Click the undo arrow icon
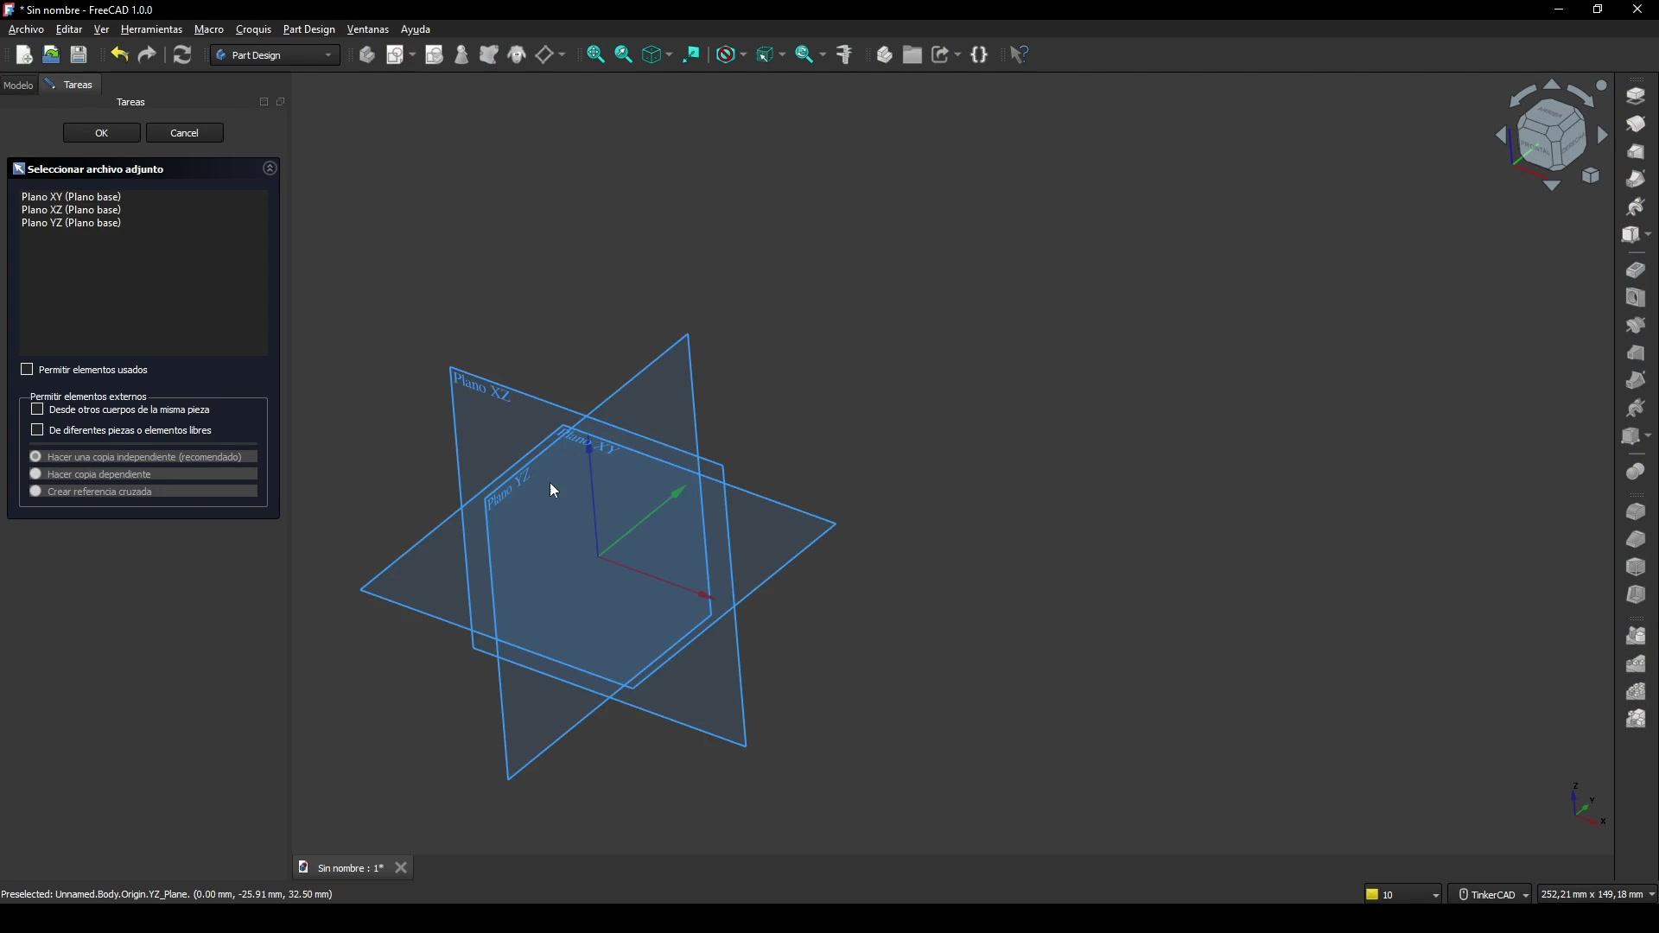 click(119, 55)
